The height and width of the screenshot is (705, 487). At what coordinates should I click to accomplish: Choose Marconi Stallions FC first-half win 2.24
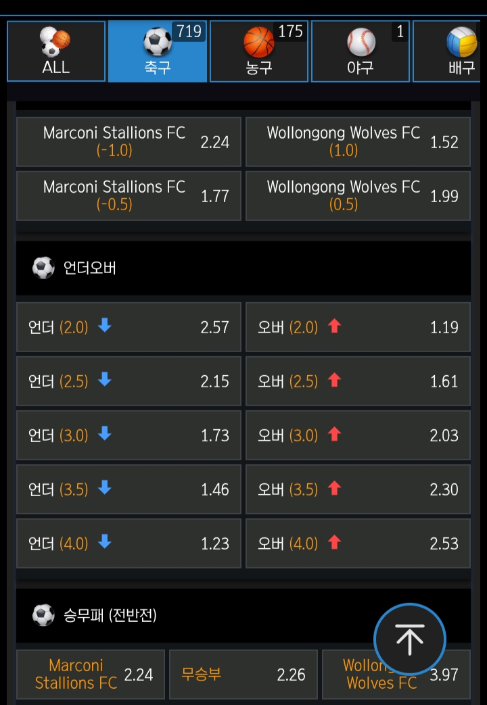[x=91, y=674]
